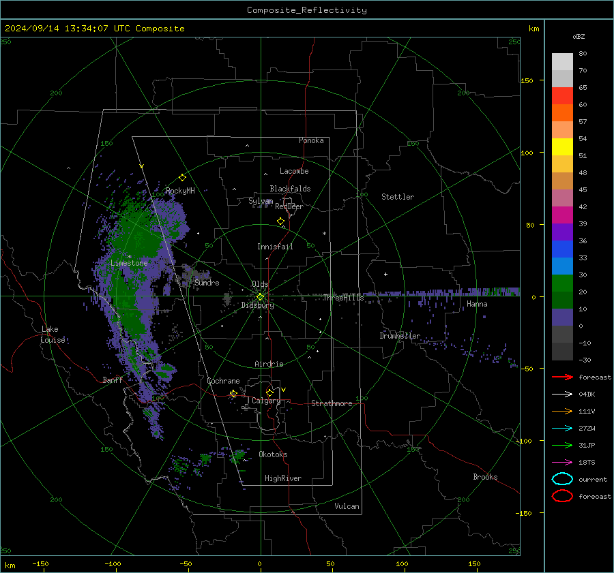Click the pink 42-45 dBZ swatch
The image size is (614, 573).
click(x=562, y=198)
